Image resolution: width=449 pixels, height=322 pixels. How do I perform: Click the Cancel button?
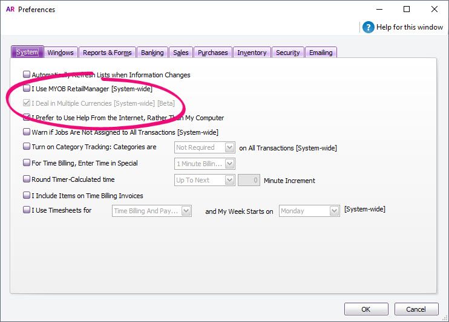point(416,309)
